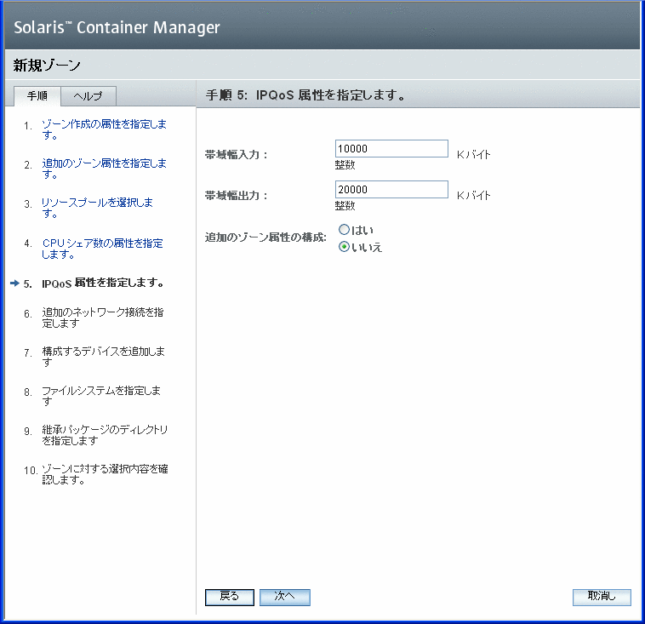Screen dimensions: 645x624
Task: Click step 10 ゾーンに対する選択内容を確認します text
Action: pos(105,474)
